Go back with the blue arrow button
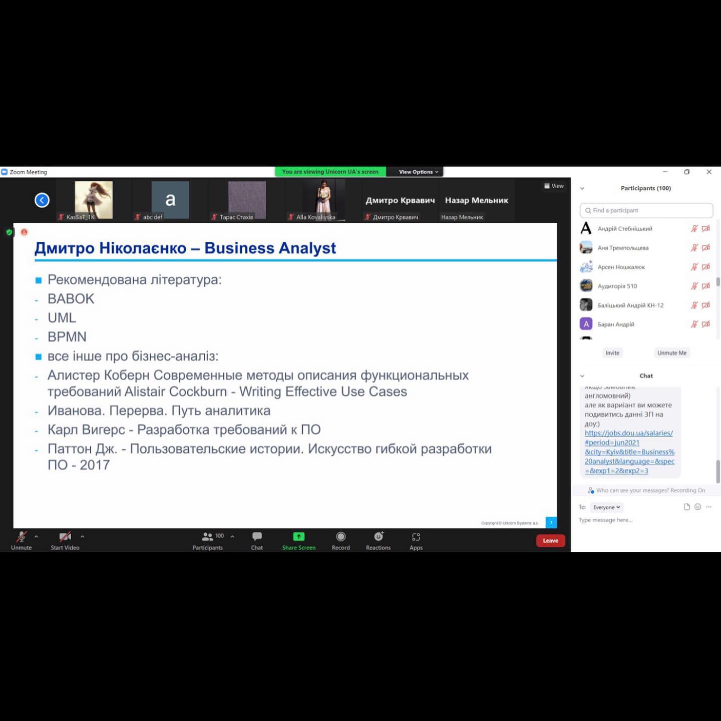Screen dimensions: 721x721 pyautogui.click(x=42, y=200)
